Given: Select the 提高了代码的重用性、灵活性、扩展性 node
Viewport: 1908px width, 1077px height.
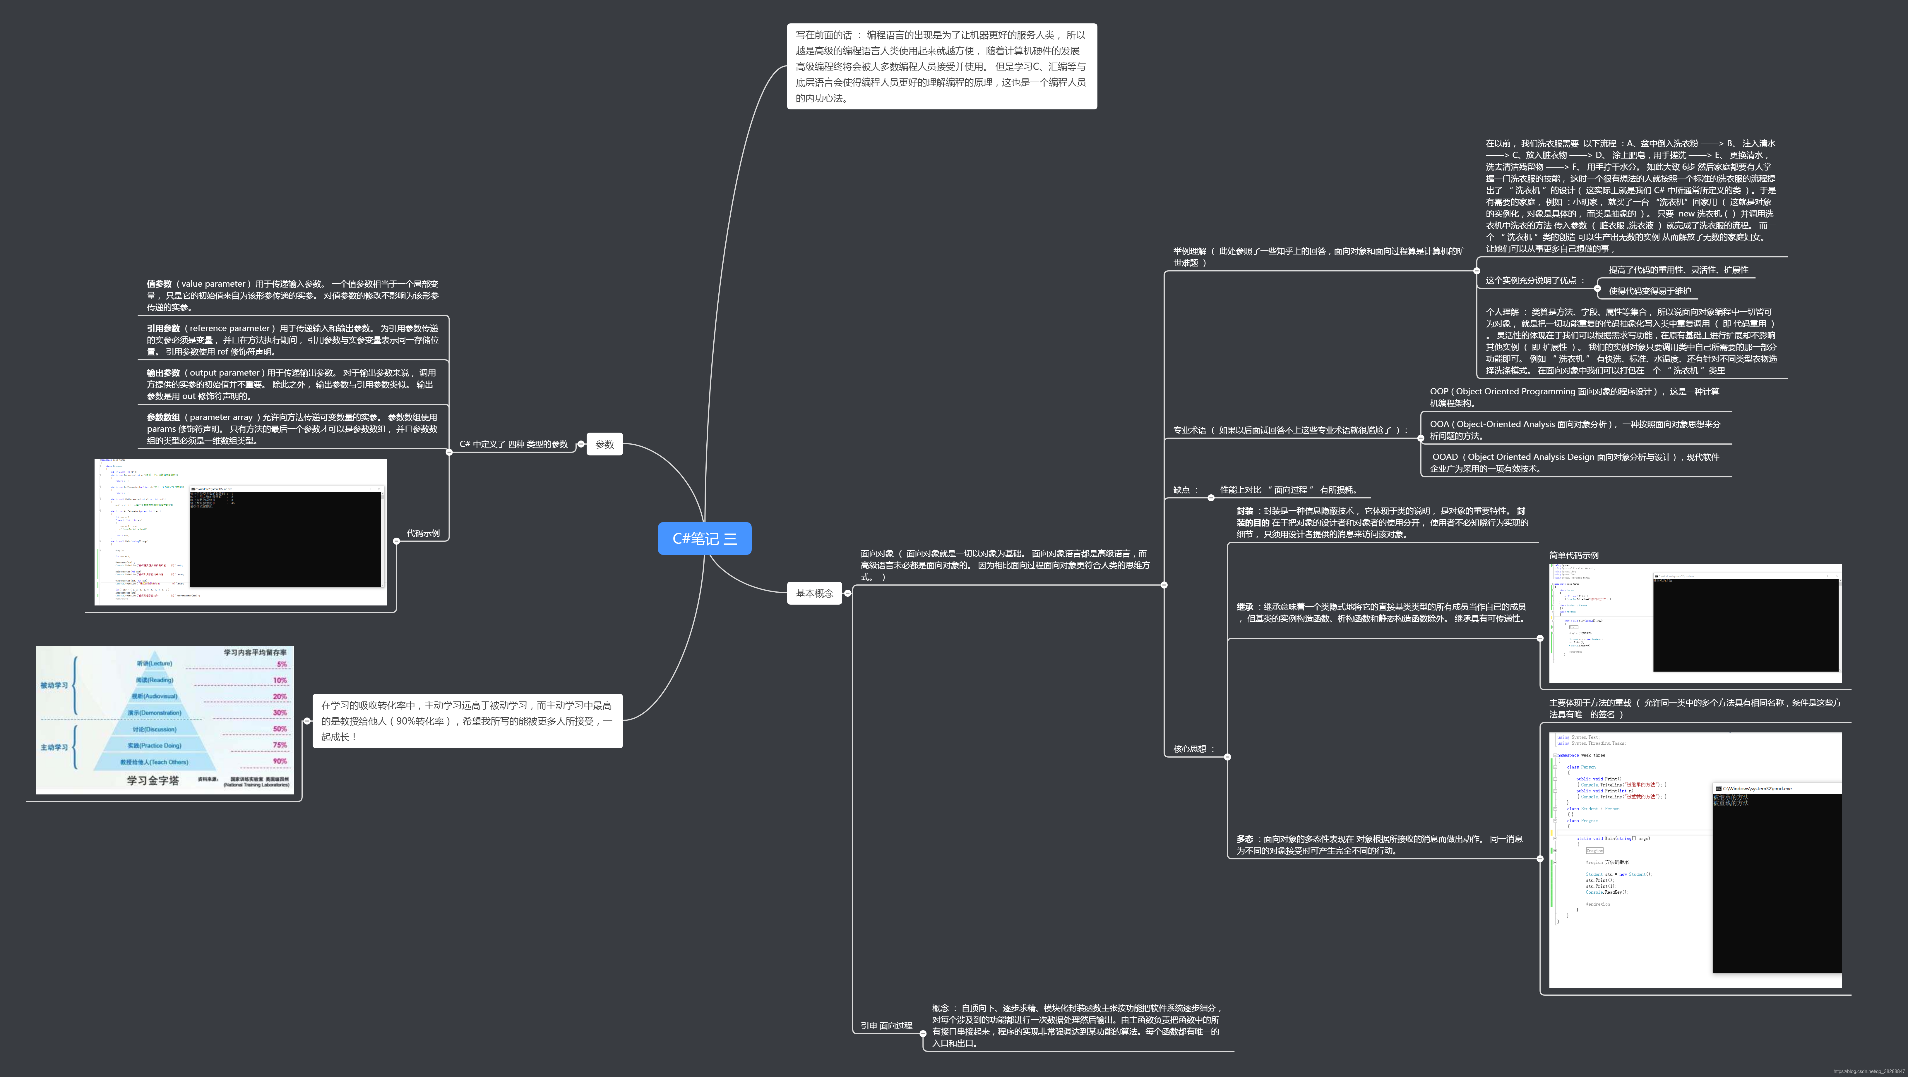Looking at the screenshot, I should point(1679,270).
